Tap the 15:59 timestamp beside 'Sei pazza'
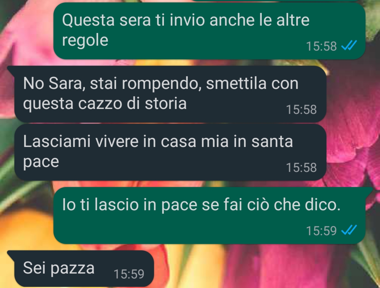Viewport: 380px width, 288px height. (x=129, y=274)
